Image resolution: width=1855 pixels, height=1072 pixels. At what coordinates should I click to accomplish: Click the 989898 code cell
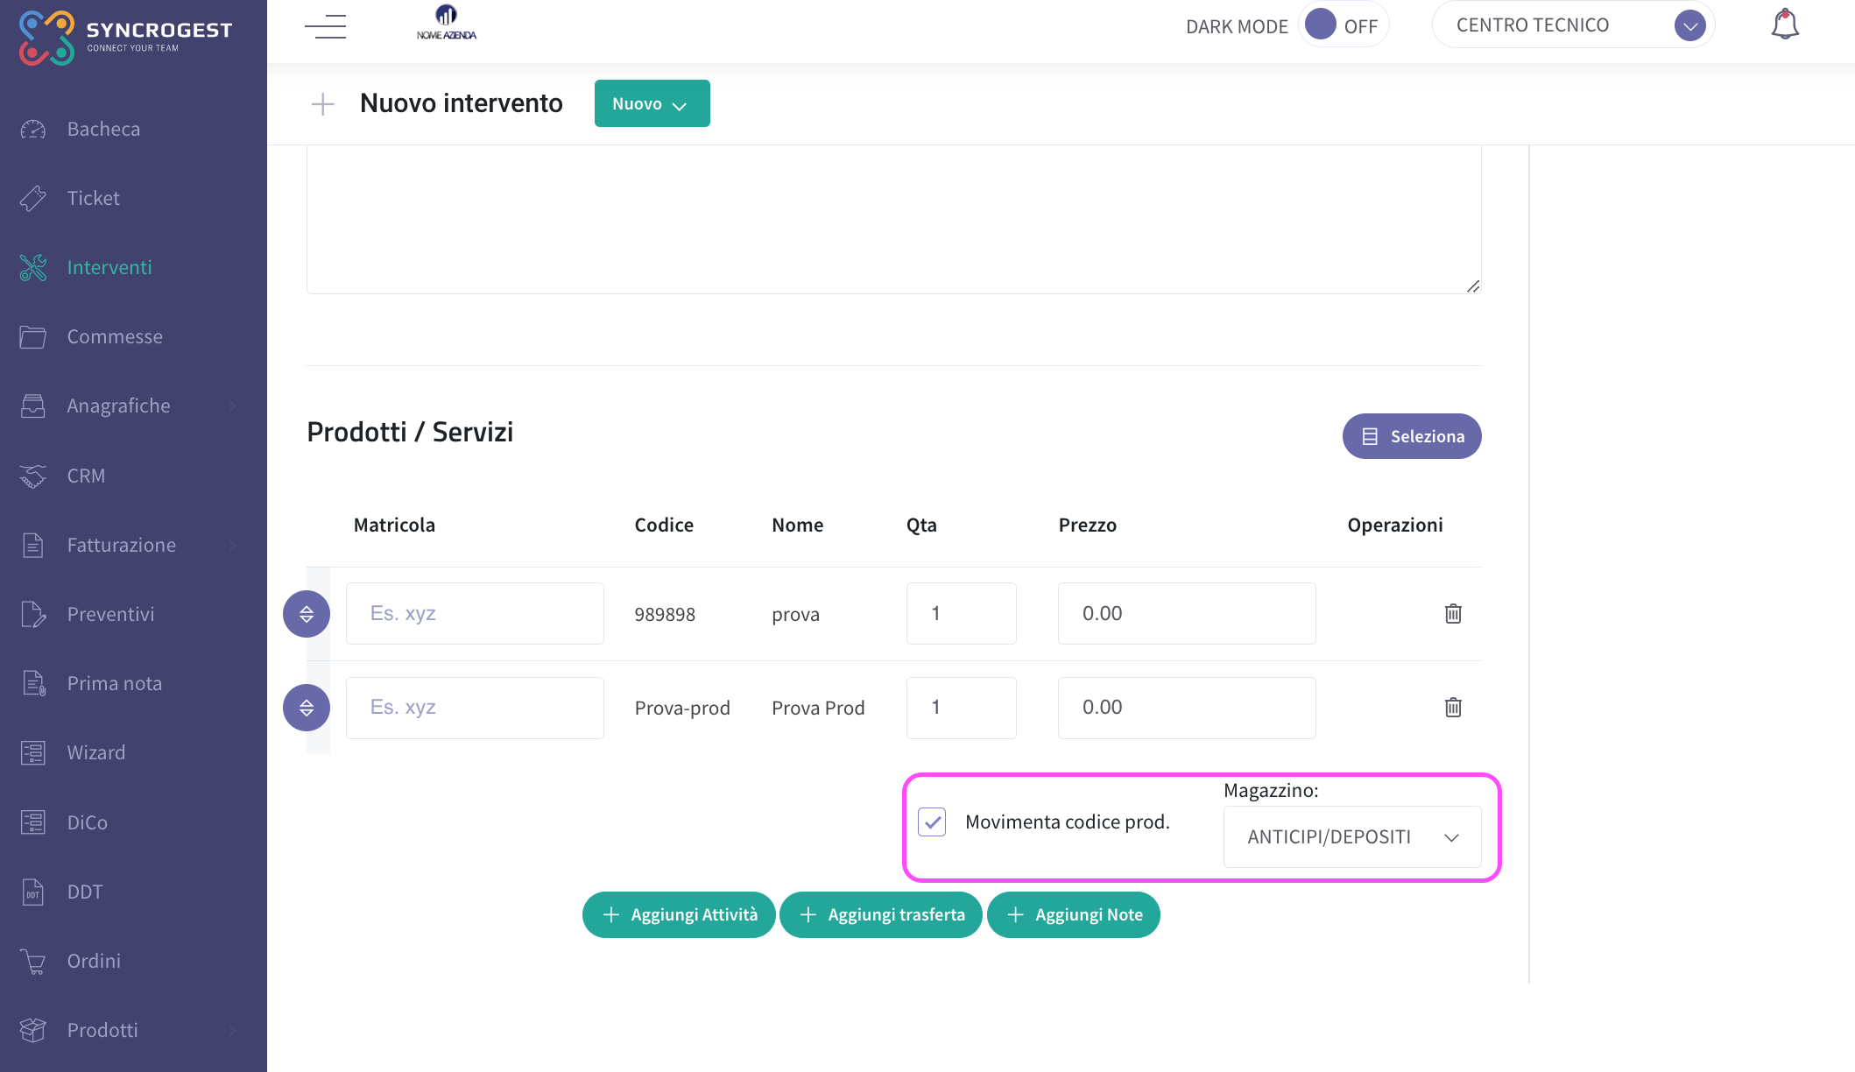(665, 614)
